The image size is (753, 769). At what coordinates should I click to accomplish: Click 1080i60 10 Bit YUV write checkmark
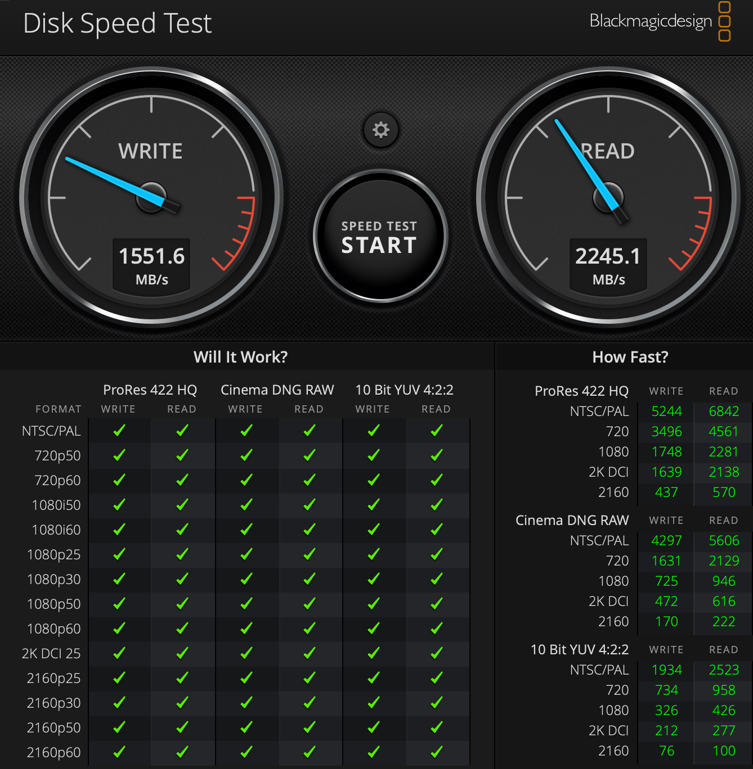(373, 530)
